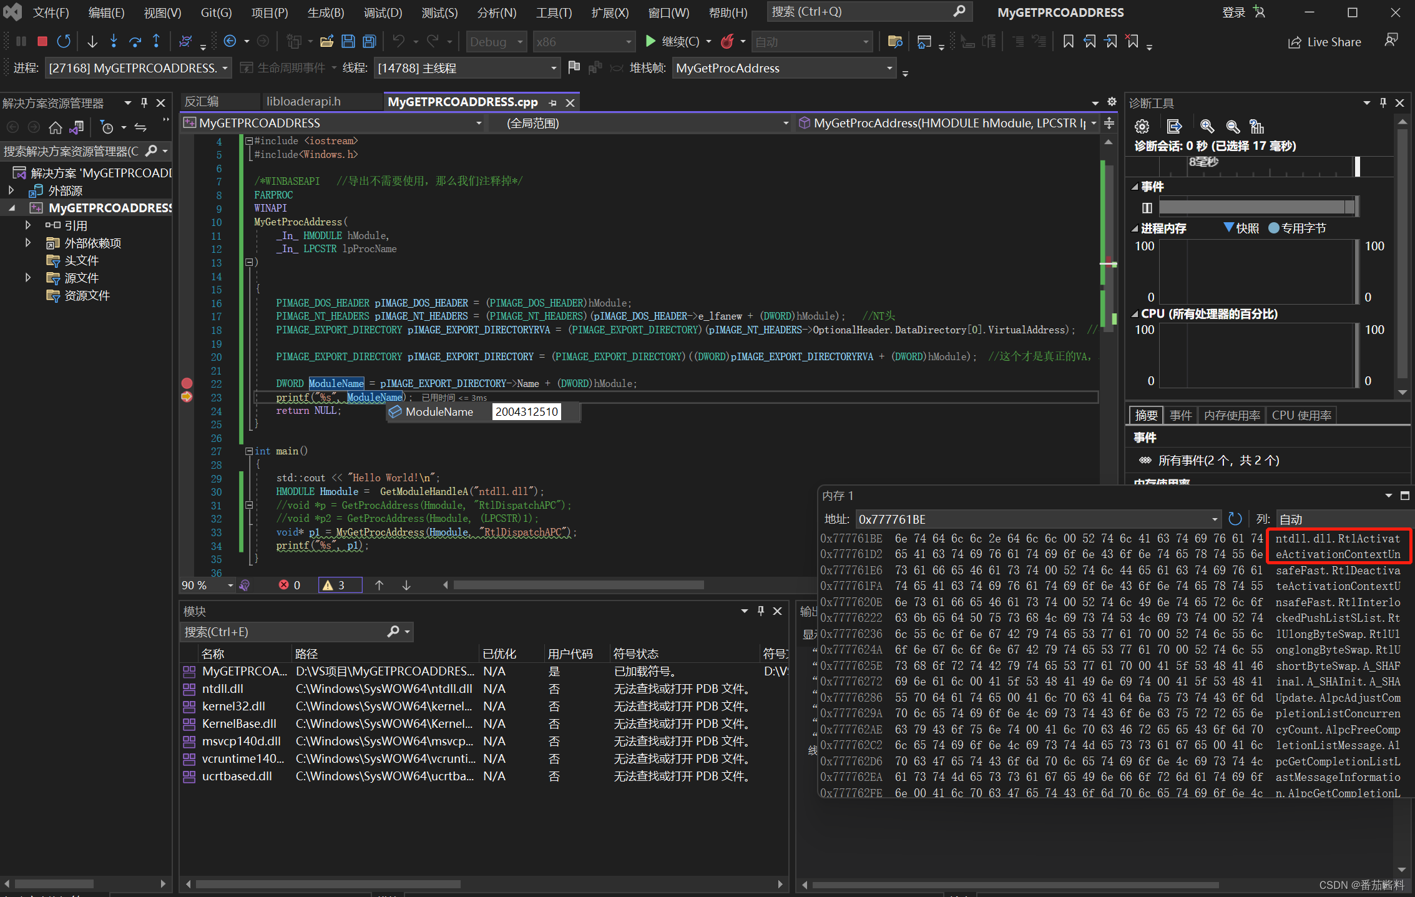The height and width of the screenshot is (897, 1415).
Task: Click the hot reload flame icon
Action: [727, 41]
